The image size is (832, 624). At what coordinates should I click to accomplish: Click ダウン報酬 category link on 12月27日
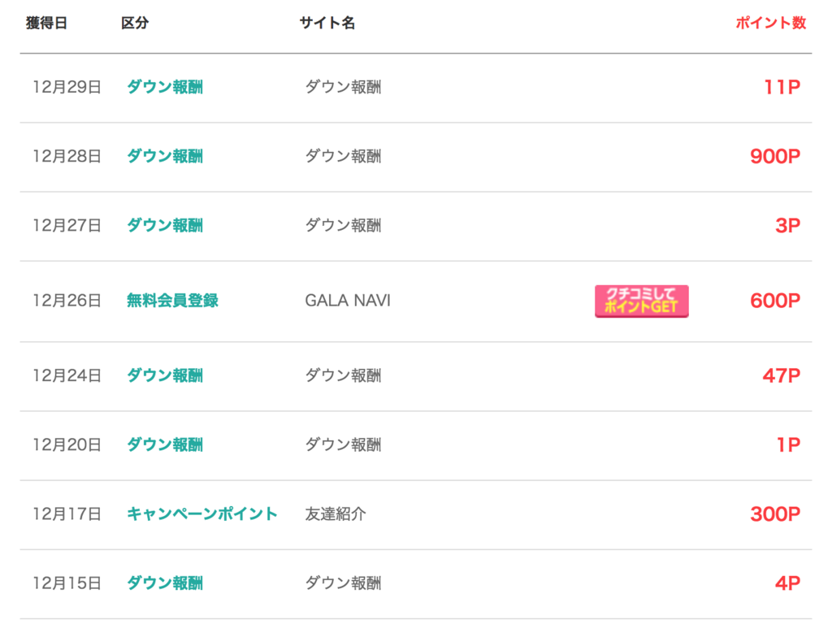point(164,225)
